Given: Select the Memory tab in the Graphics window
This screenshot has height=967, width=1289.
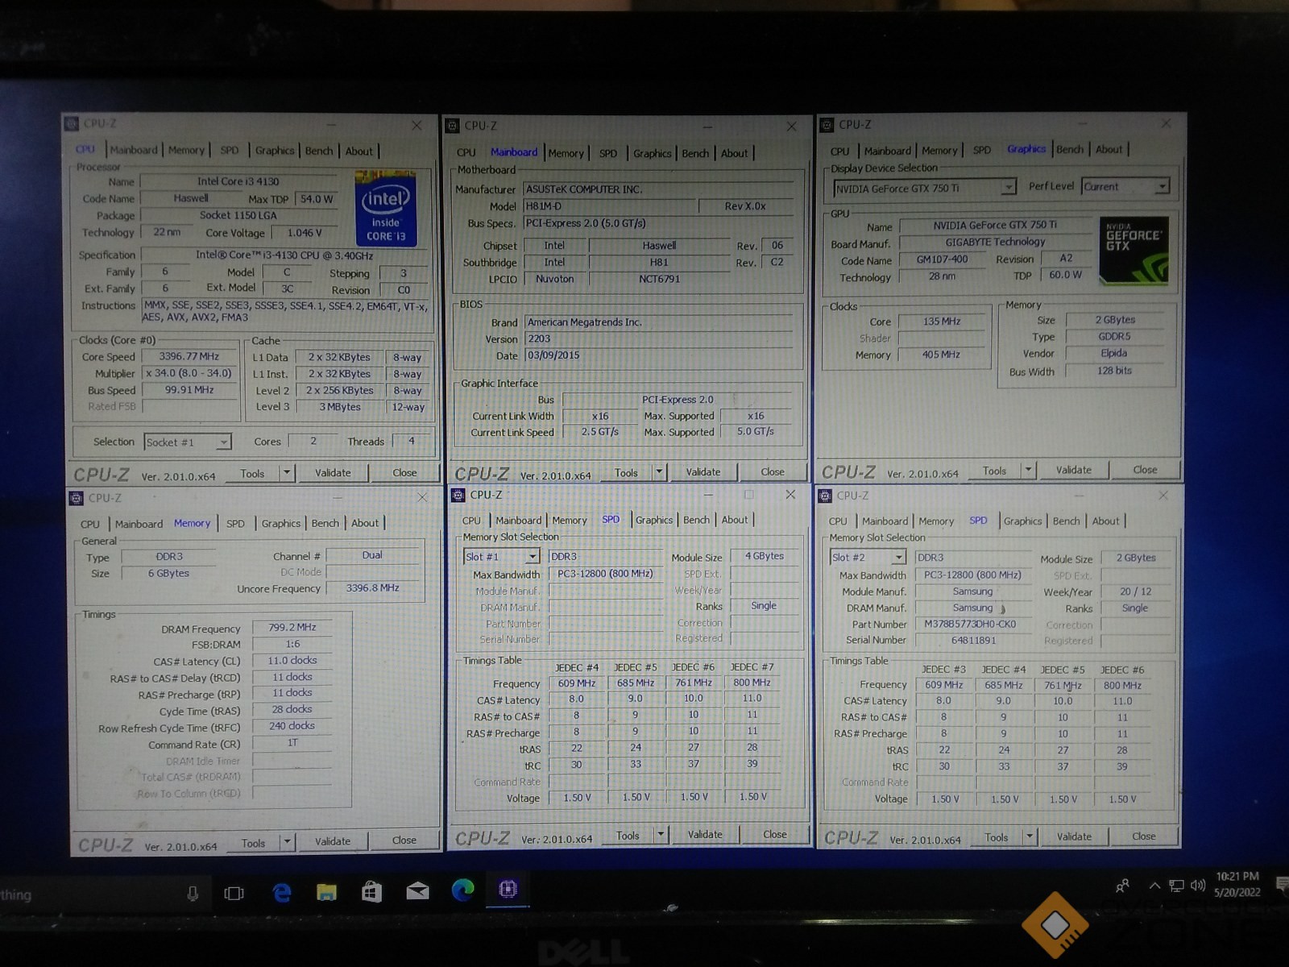Looking at the screenshot, I should 939,151.
